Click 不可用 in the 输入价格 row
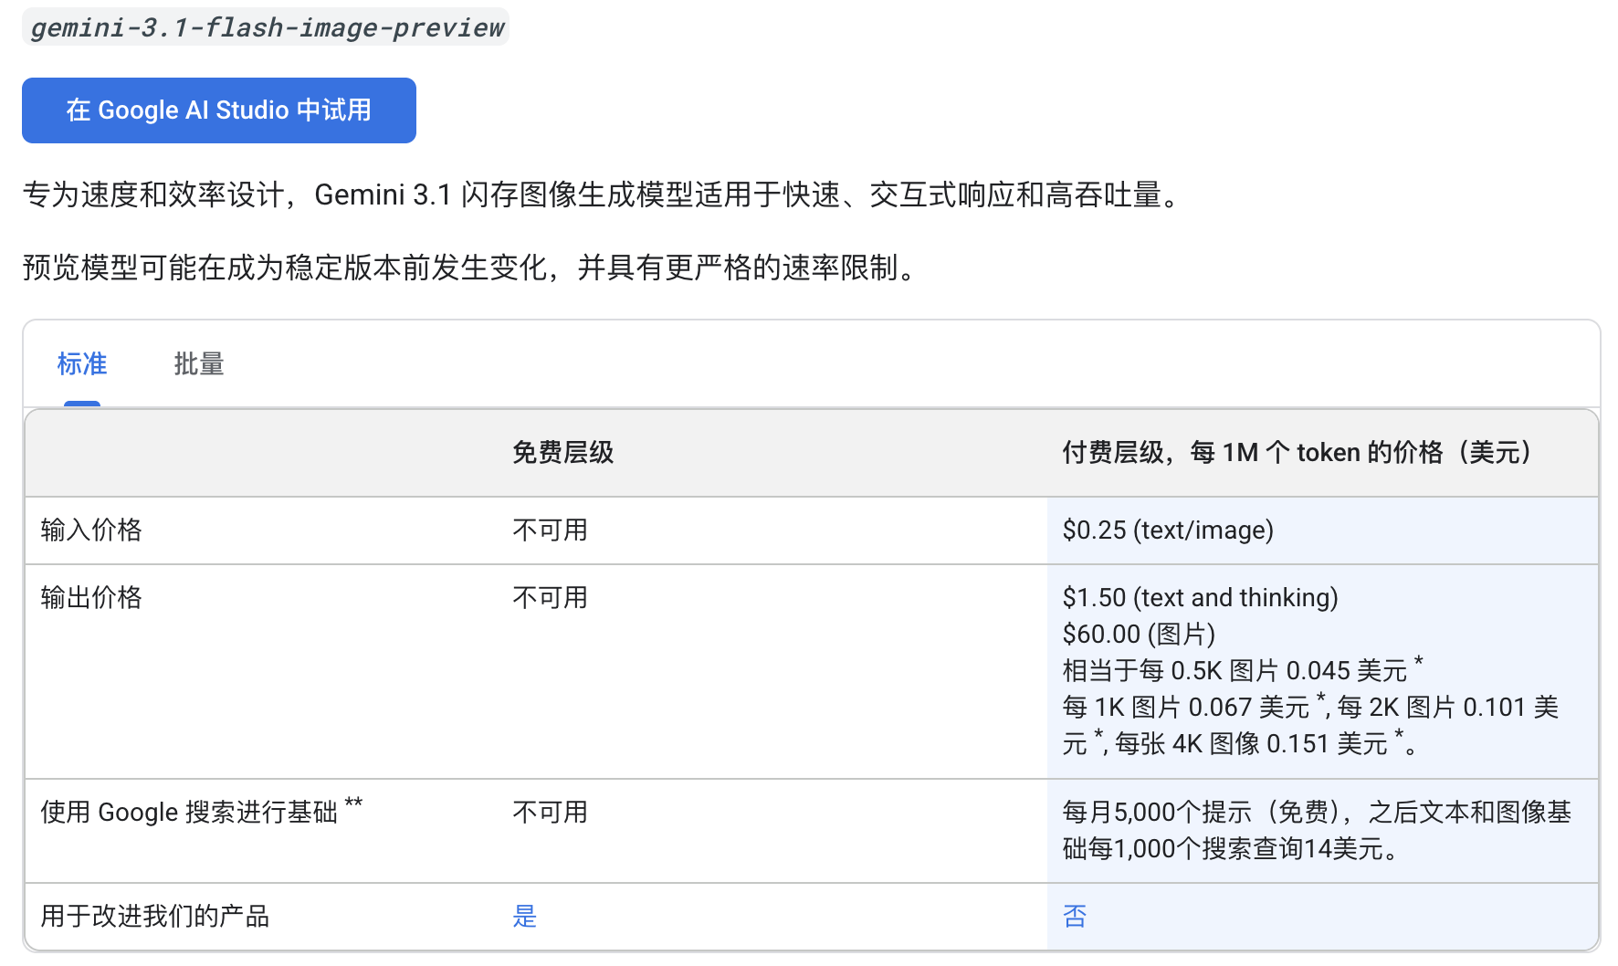 pyautogui.click(x=550, y=530)
